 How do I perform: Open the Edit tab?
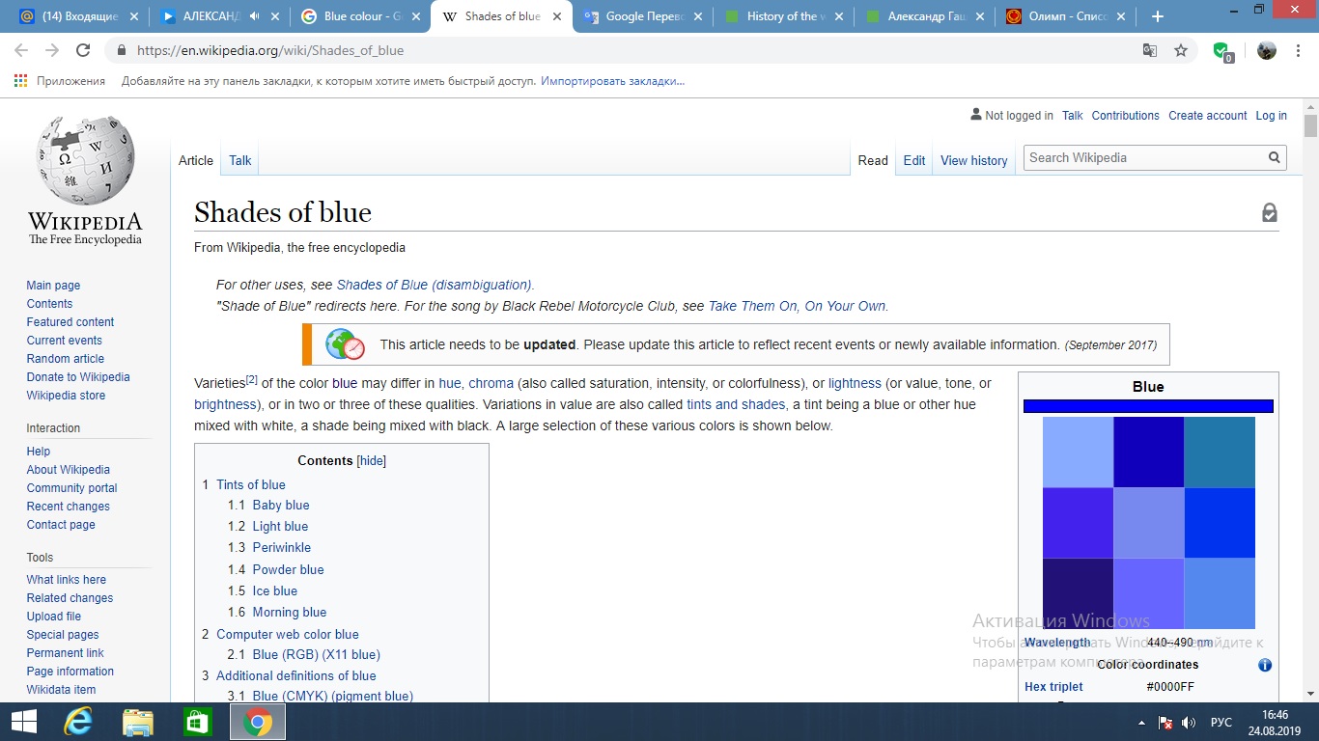(914, 160)
